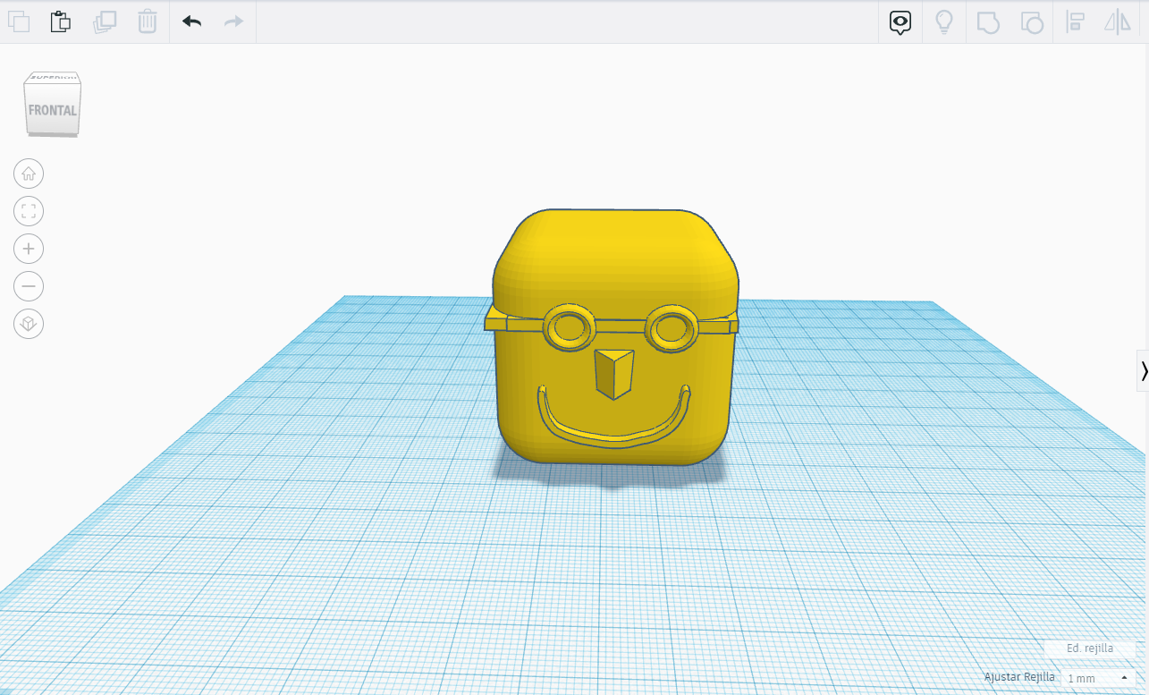Undo the last action
This screenshot has width=1149, height=695.
click(x=191, y=21)
